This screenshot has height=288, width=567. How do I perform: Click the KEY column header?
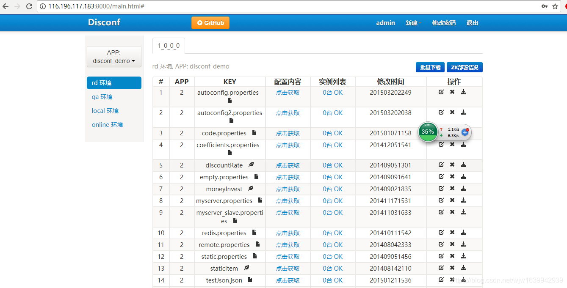pos(230,82)
